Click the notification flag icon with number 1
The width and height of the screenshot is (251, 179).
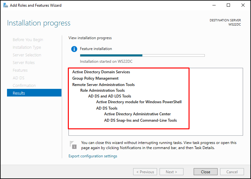73,145
